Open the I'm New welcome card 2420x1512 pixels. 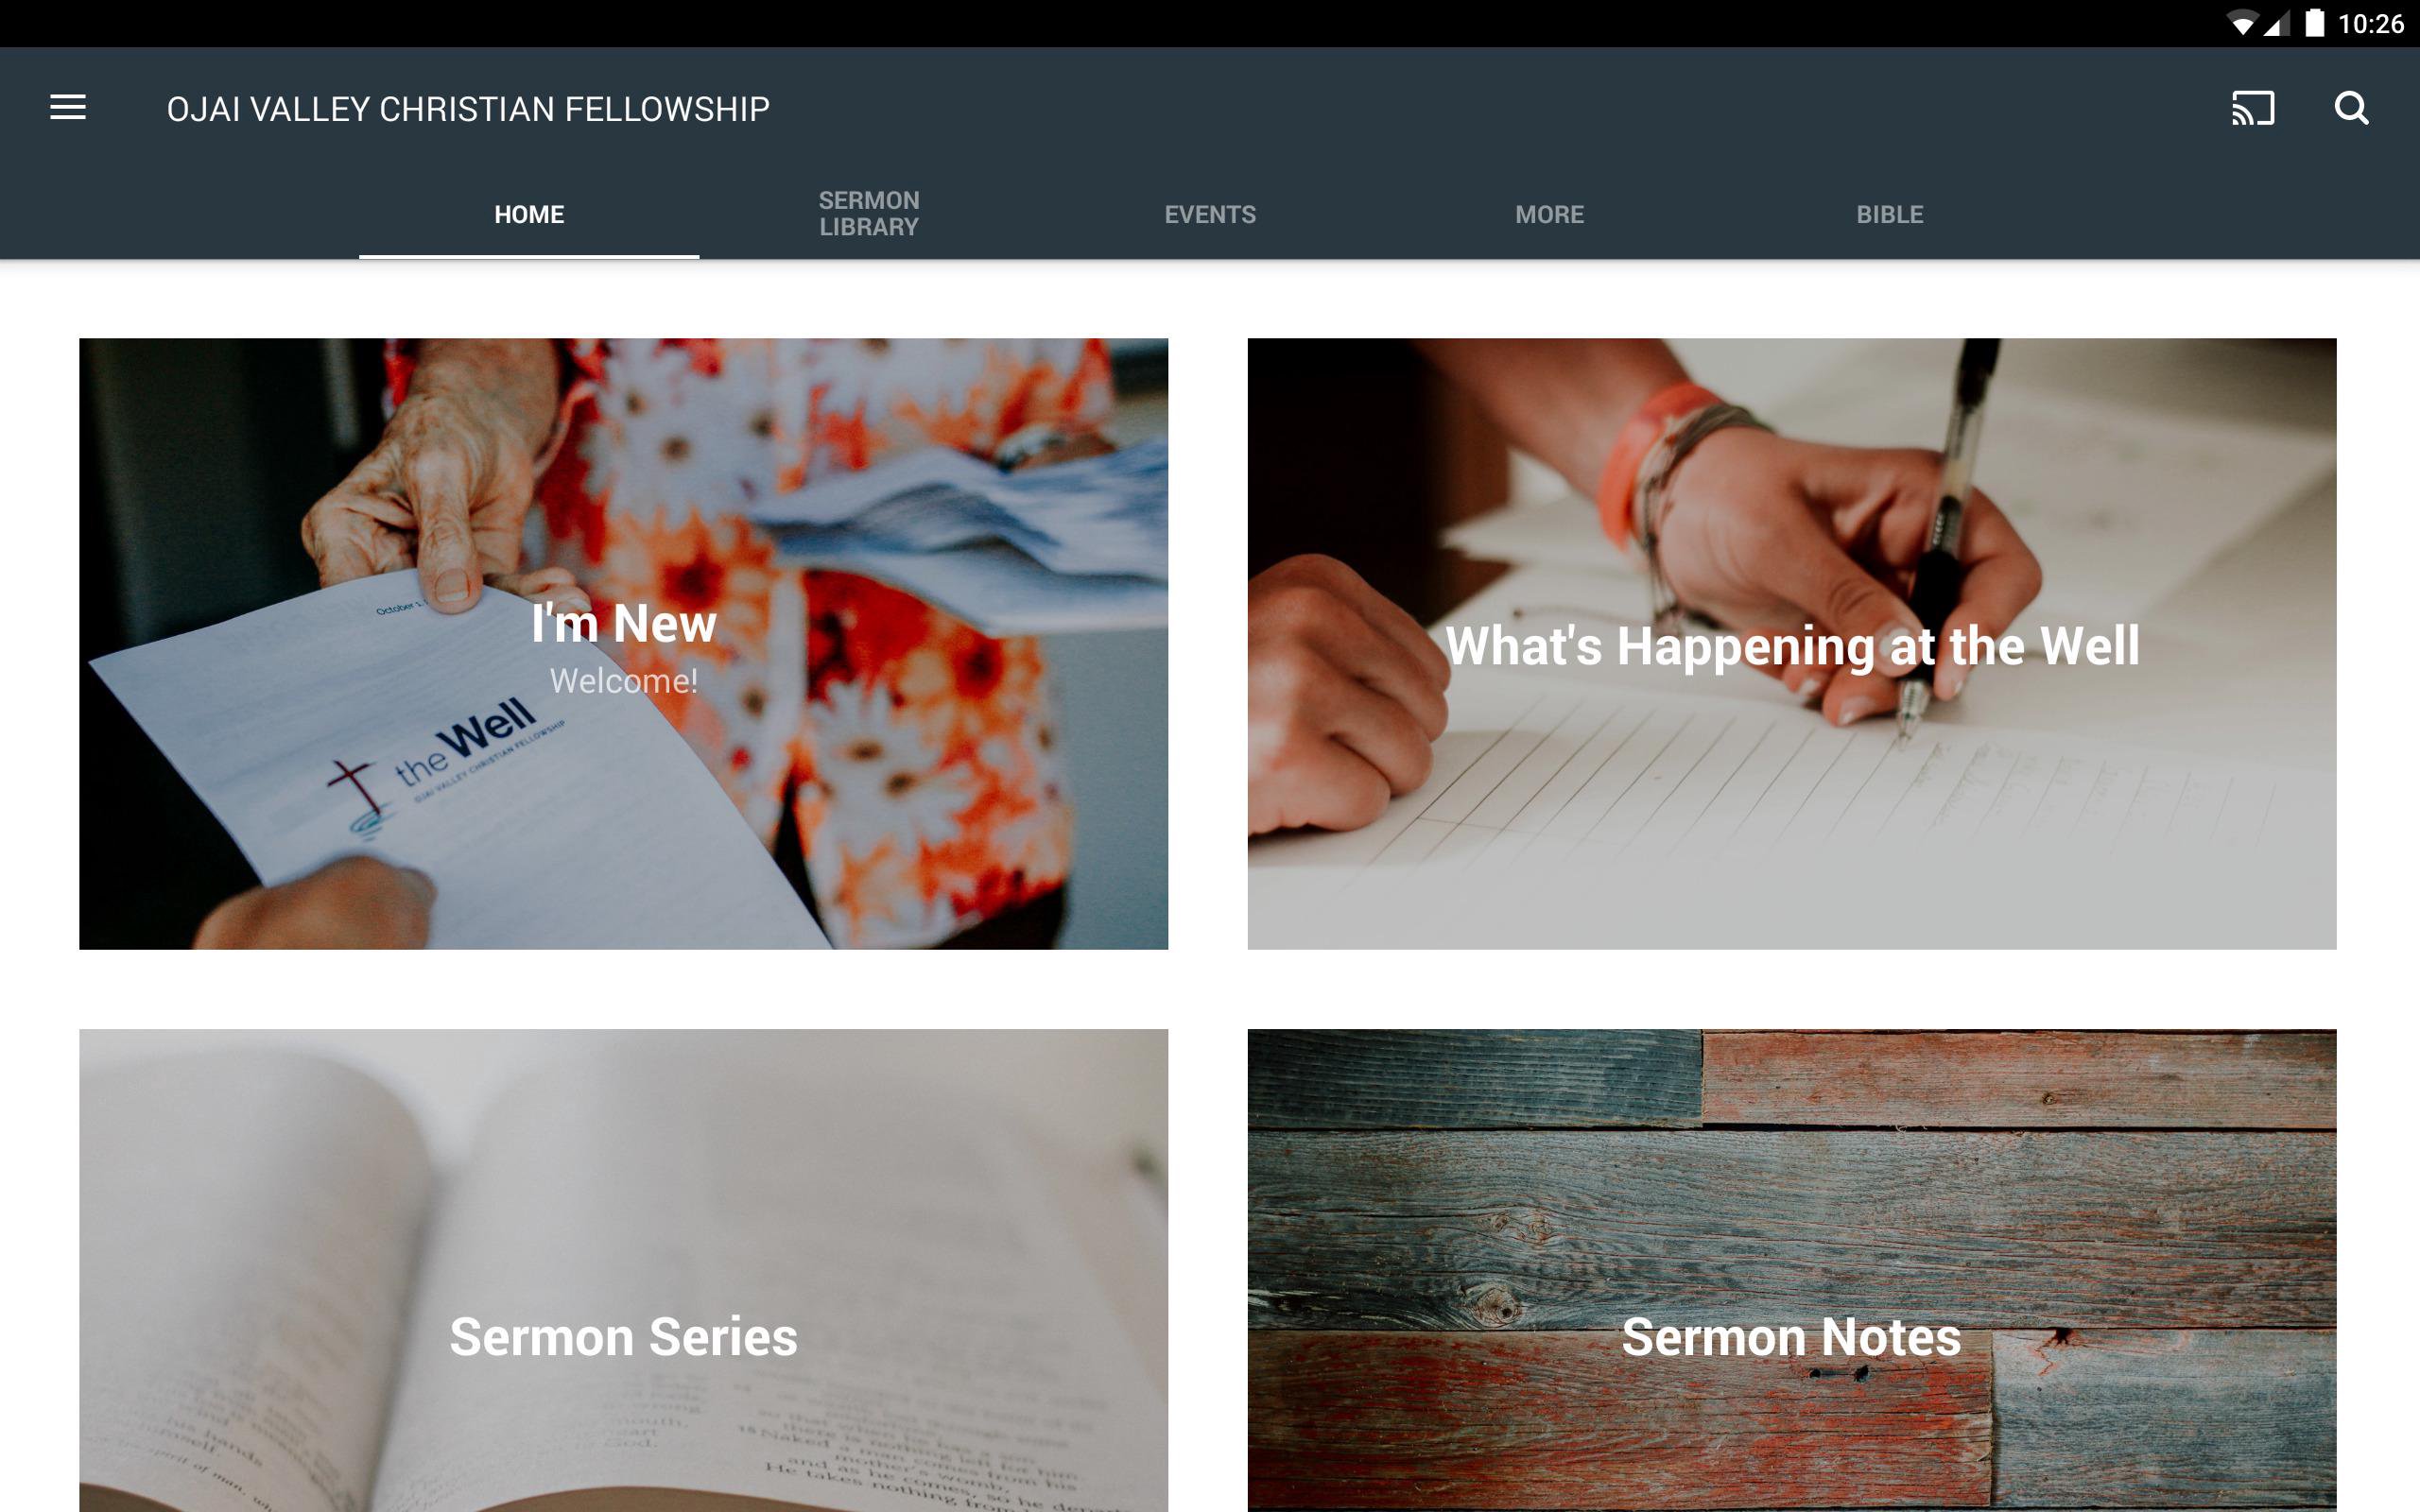point(623,643)
